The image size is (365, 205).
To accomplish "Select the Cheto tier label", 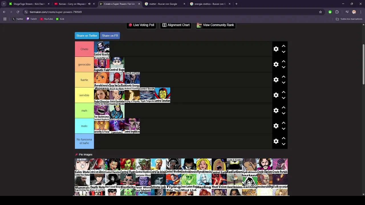I will pos(84,49).
